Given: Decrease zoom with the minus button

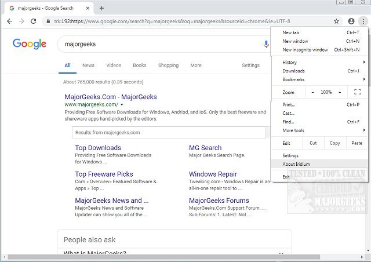Looking at the screenshot, I should pos(312,92).
